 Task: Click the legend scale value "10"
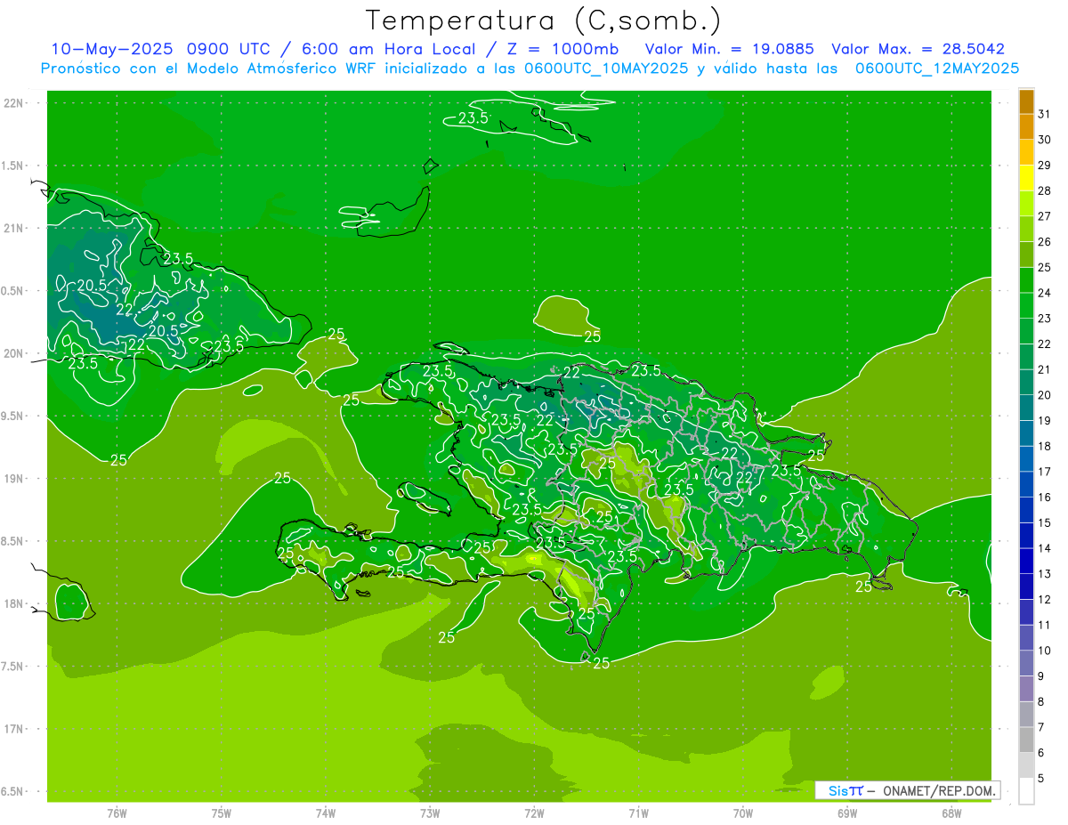(x=1045, y=651)
